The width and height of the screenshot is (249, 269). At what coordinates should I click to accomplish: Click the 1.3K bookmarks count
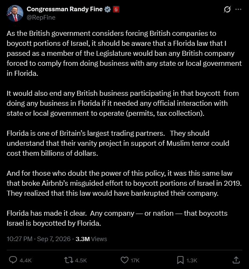[192, 260]
